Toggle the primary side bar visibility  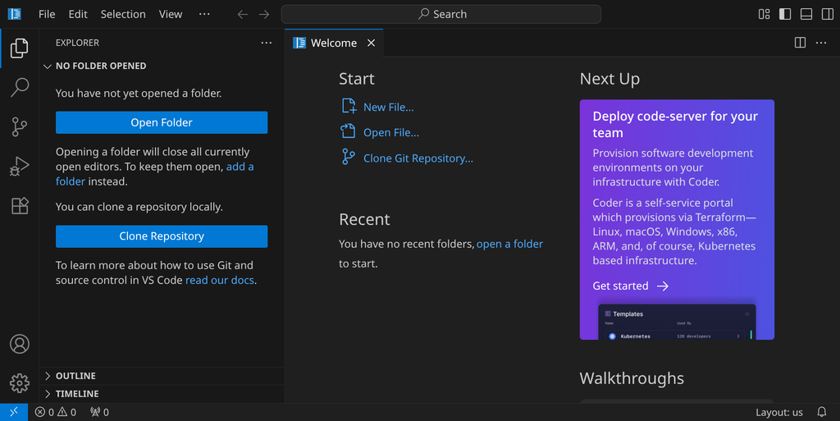(x=785, y=14)
